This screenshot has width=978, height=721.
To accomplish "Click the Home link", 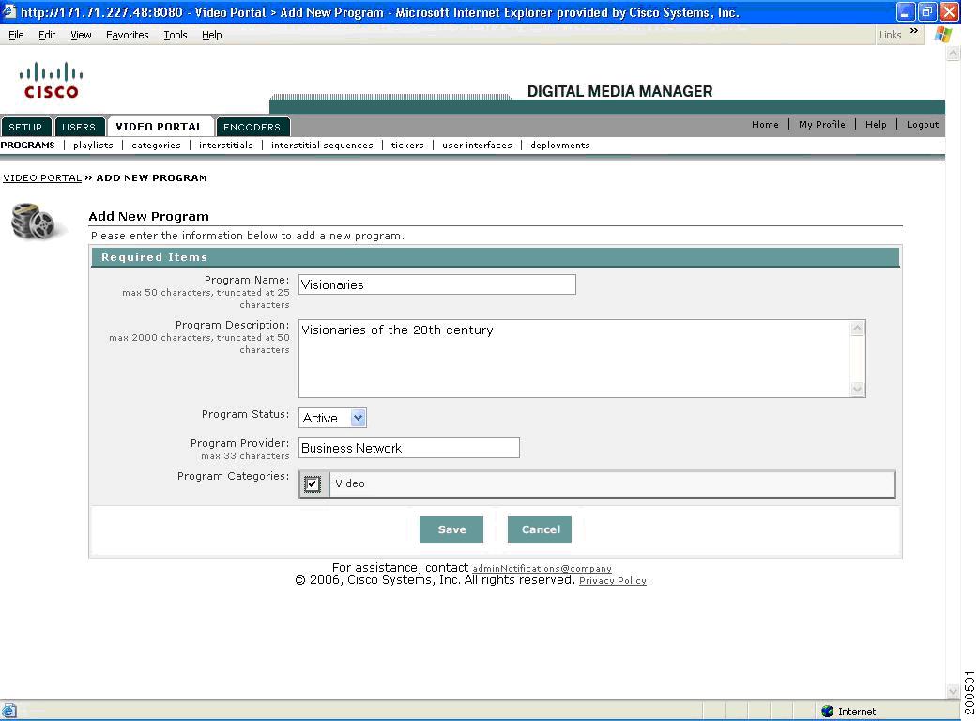I will point(765,124).
